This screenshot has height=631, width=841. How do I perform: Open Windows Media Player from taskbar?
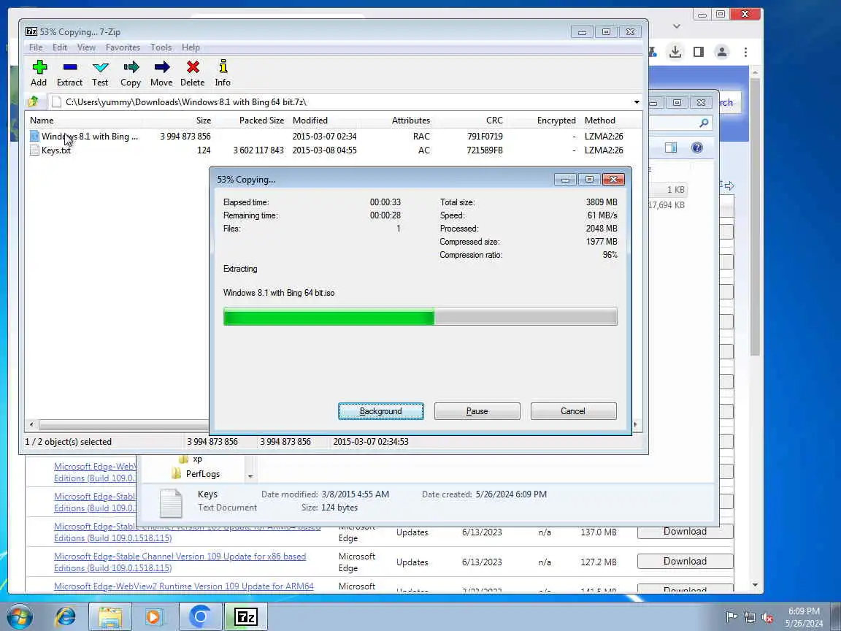point(154,617)
